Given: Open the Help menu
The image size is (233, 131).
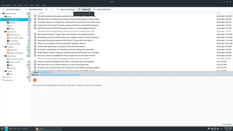Looking at the screenshot, I should tap(44, 5).
